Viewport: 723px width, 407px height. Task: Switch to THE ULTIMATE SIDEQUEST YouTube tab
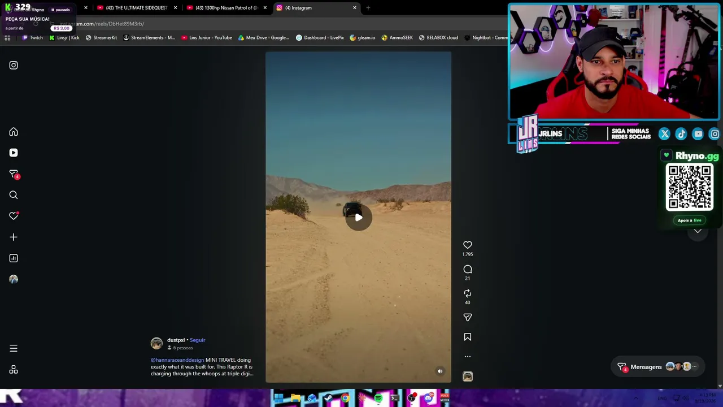point(137,8)
